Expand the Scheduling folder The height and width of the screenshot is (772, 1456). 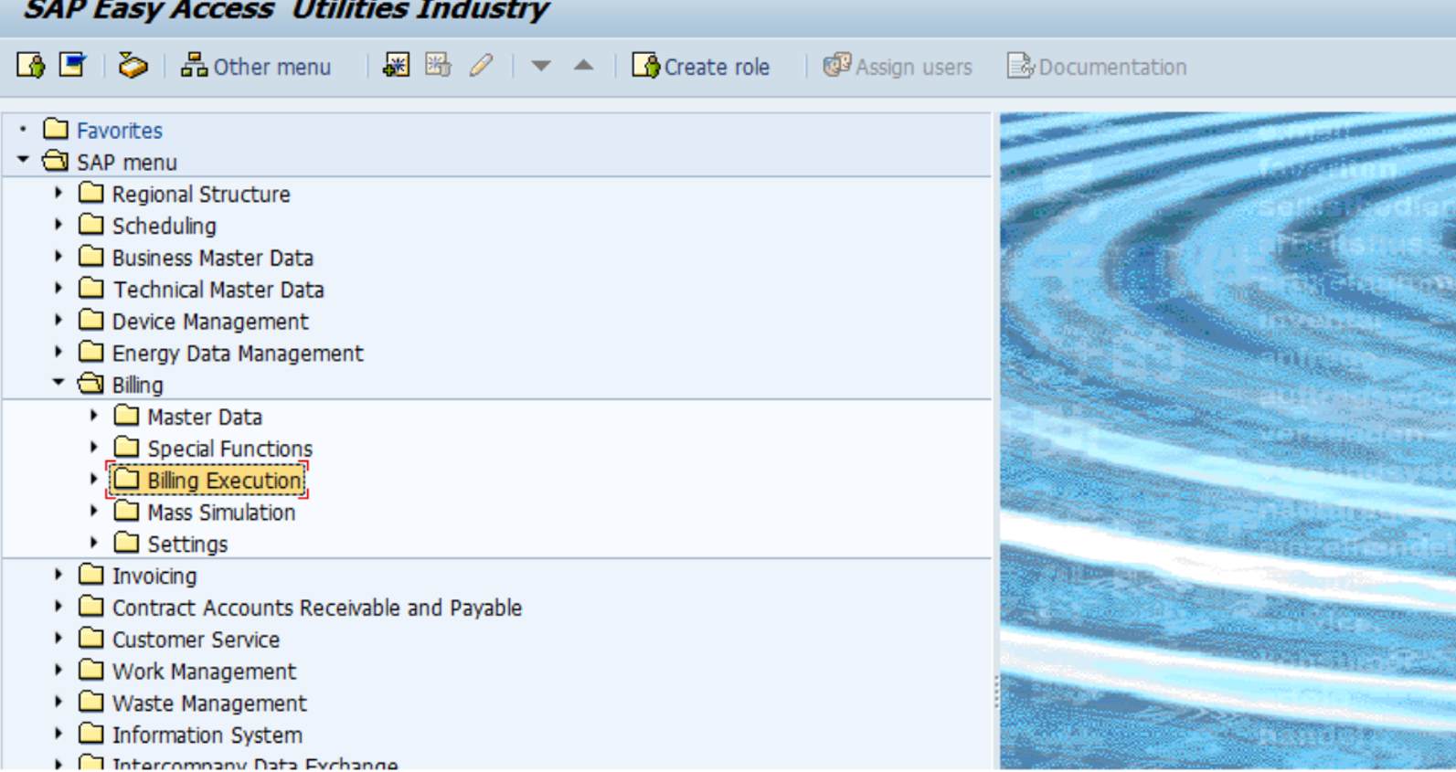(58, 225)
